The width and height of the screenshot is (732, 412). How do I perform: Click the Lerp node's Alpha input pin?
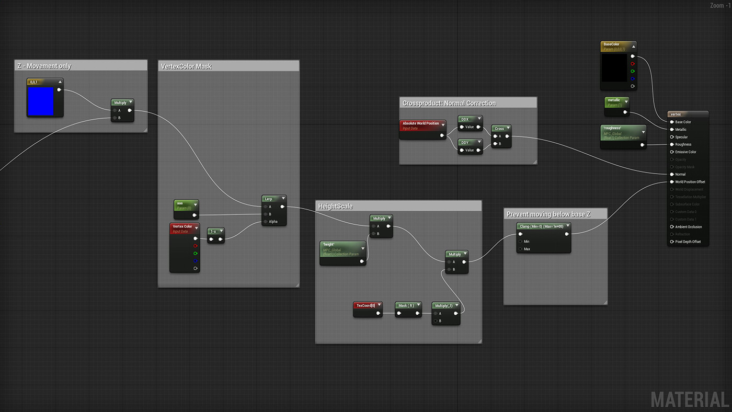(265, 222)
